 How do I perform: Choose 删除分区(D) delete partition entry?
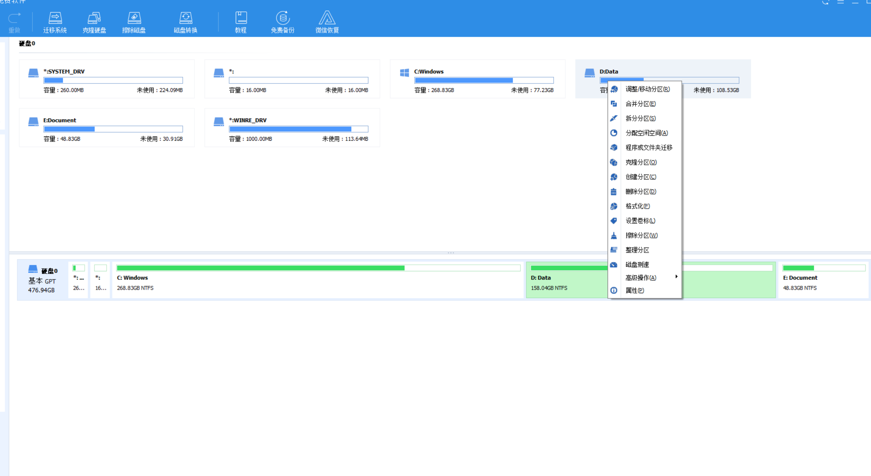click(645, 191)
